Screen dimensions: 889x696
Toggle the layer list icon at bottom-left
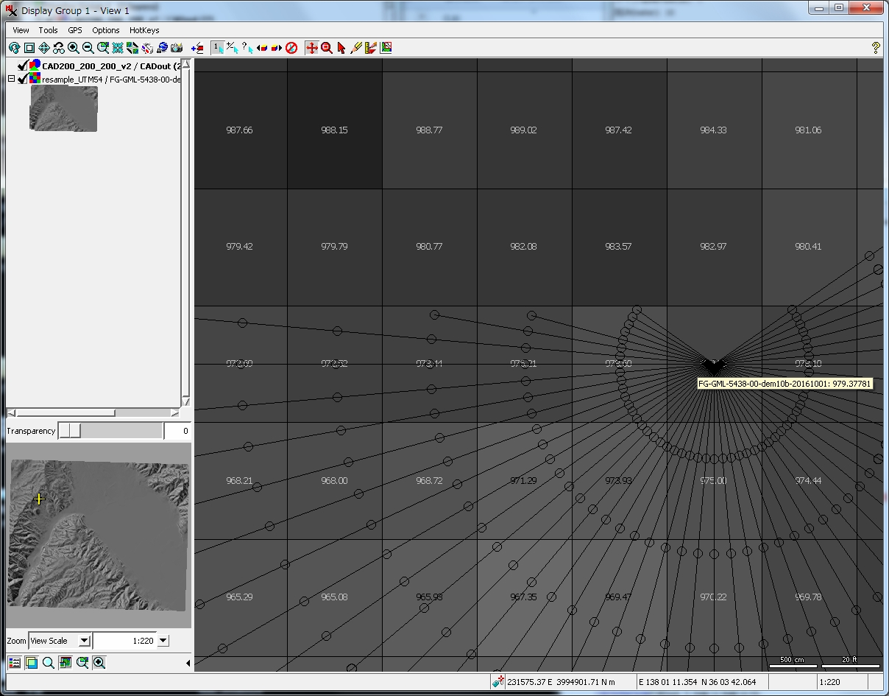15,663
